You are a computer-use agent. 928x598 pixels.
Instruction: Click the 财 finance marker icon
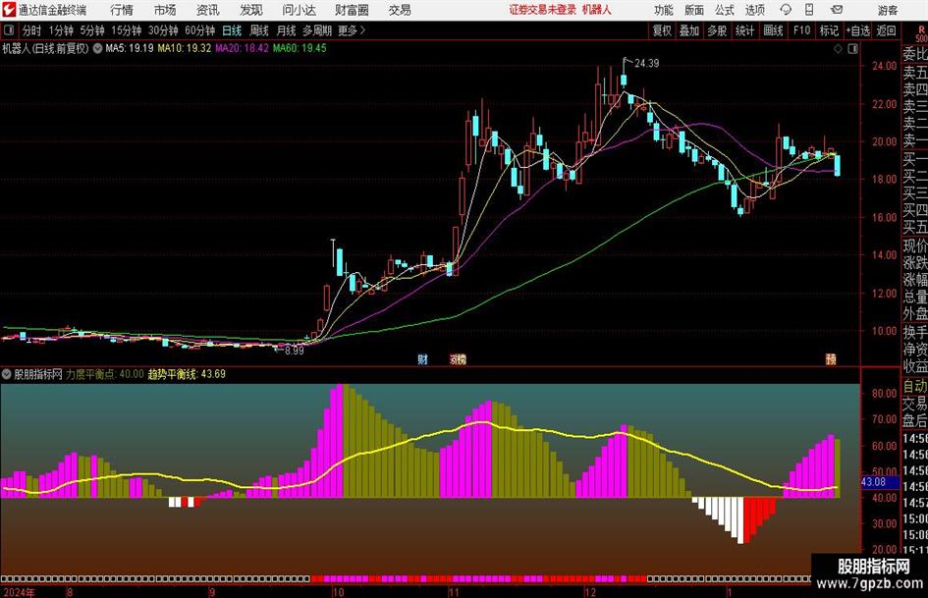click(x=422, y=358)
